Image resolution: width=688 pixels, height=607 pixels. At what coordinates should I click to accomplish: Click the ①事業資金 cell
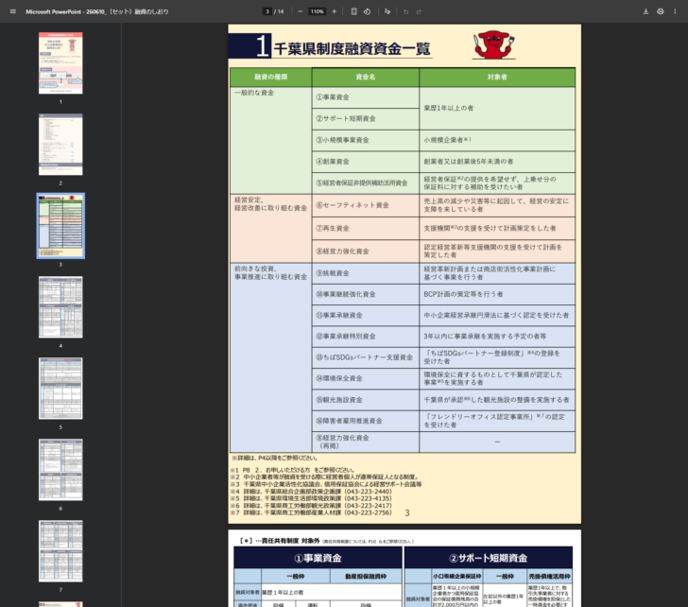[x=366, y=97]
